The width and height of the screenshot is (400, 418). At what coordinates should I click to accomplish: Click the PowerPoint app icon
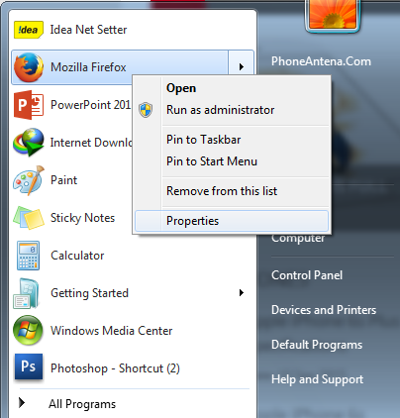tap(29, 105)
